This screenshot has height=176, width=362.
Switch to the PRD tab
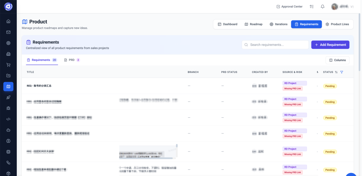pos(72,60)
